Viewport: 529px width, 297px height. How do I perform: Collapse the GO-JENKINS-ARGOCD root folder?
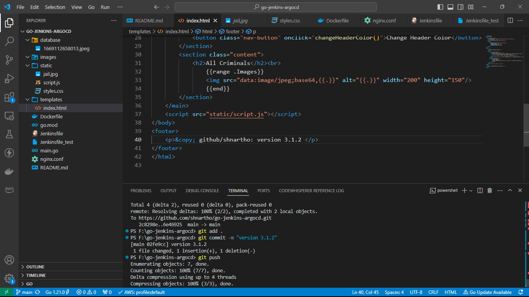(x=22, y=31)
